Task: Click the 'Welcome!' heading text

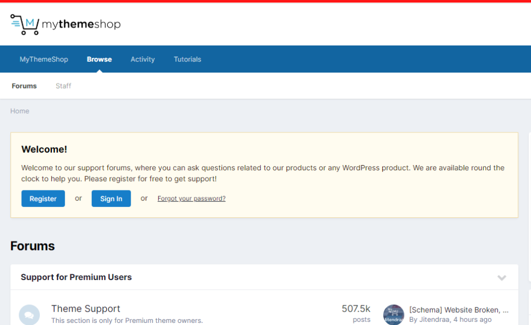Action: [44, 150]
